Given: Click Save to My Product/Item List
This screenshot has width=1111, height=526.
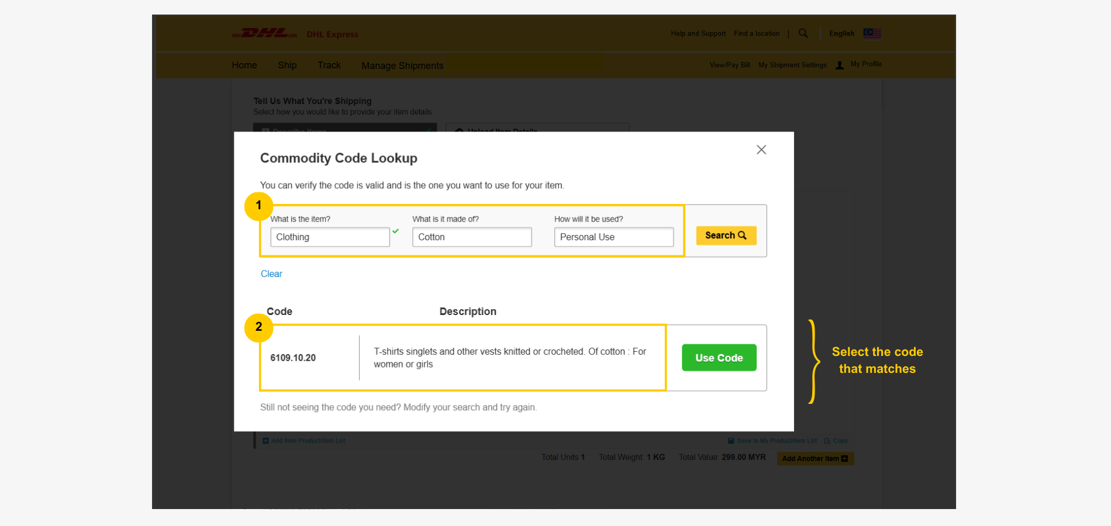Looking at the screenshot, I should (772, 441).
